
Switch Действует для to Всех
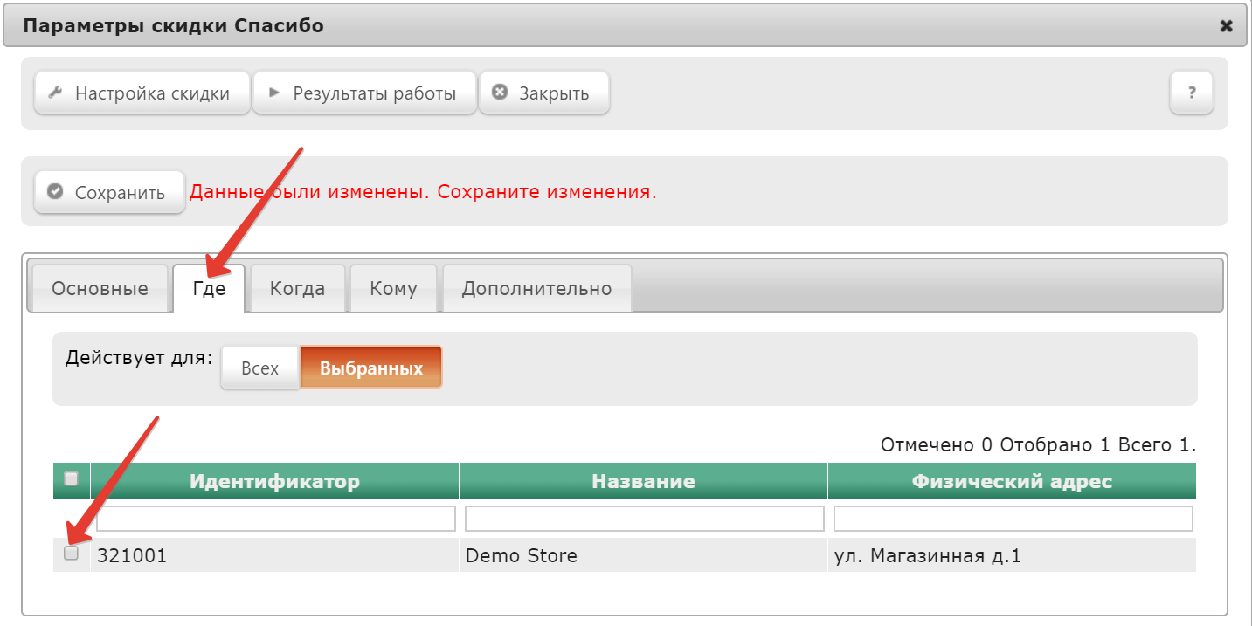pyautogui.click(x=259, y=368)
